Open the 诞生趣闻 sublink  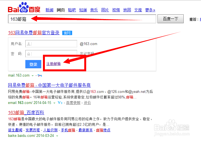[x=15, y=130]
